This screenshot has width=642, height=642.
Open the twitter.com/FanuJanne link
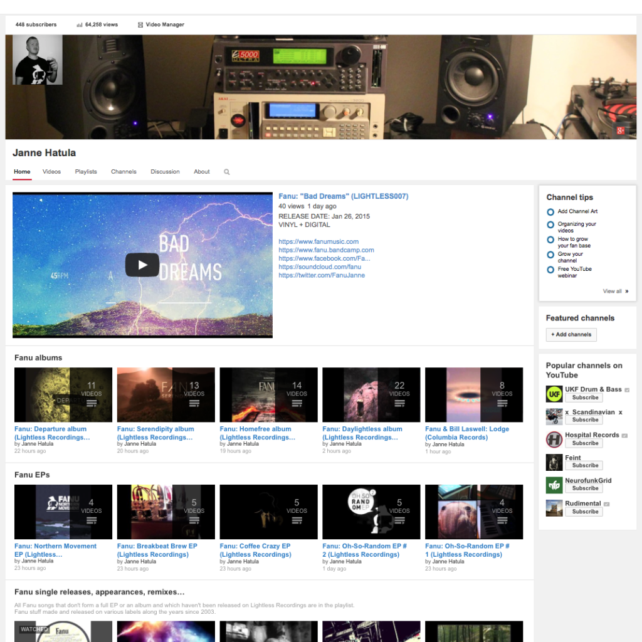point(322,275)
